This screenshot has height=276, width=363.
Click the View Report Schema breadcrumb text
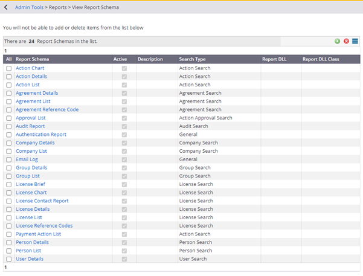(95, 7)
